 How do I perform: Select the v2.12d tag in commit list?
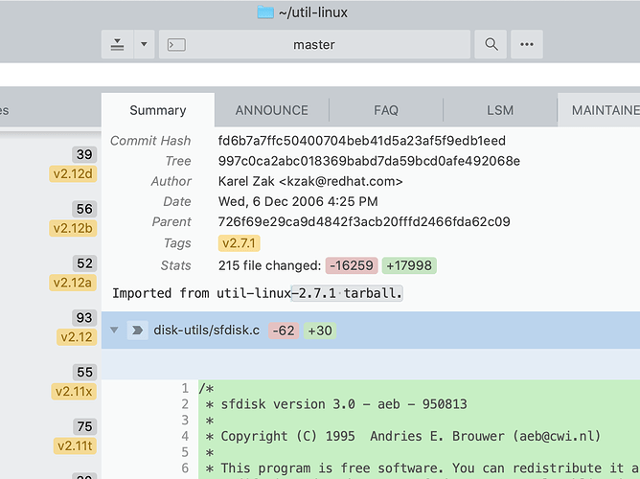pyautogui.click(x=73, y=173)
